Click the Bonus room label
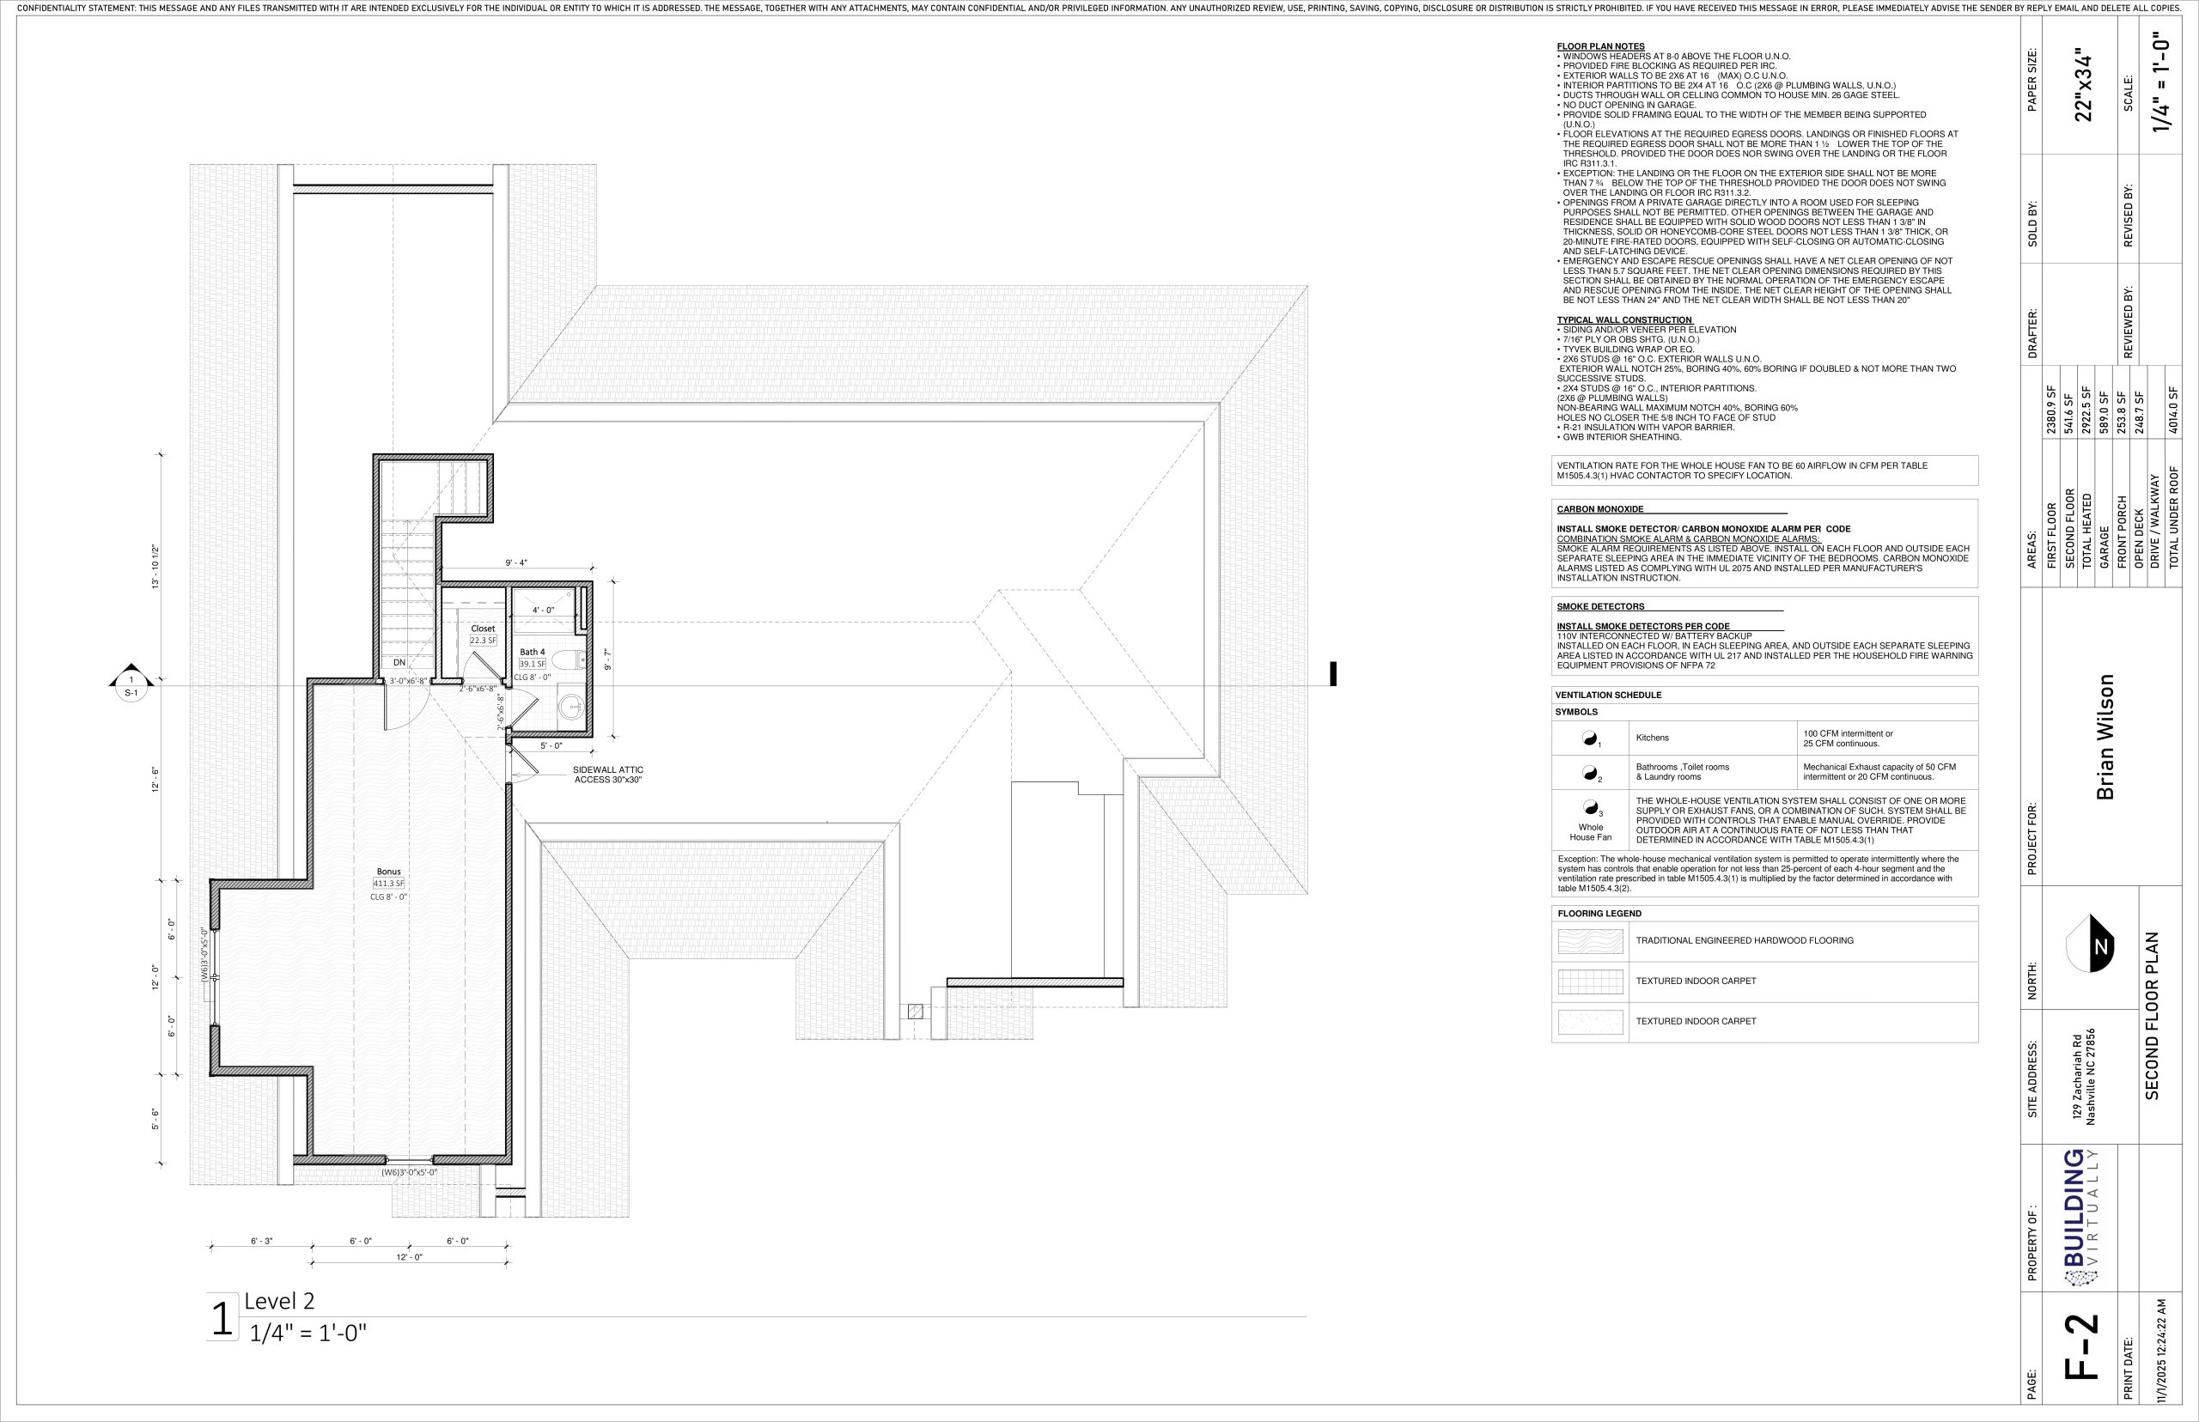2199x1422 pixels. pyautogui.click(x=389, y=872)
